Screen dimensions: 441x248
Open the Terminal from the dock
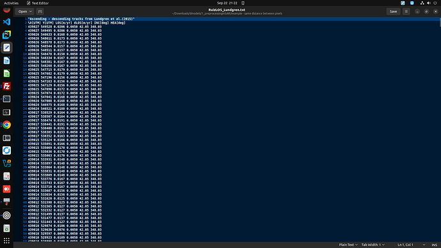pos(6,99)
